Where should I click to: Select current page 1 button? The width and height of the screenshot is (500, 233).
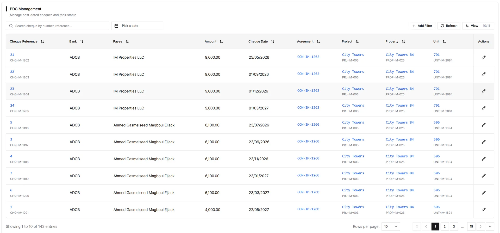(x=435, y=226)
